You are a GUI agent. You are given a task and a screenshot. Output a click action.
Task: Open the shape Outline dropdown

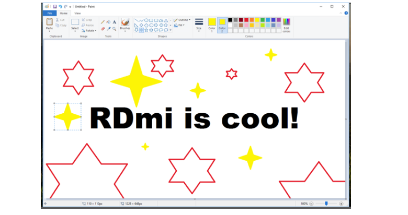pos(183,20)
